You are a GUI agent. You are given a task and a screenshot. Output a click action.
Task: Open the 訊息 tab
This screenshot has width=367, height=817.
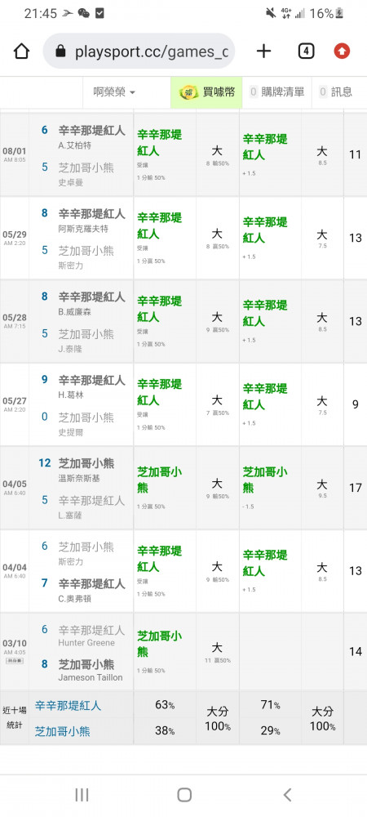pos(336,92)
